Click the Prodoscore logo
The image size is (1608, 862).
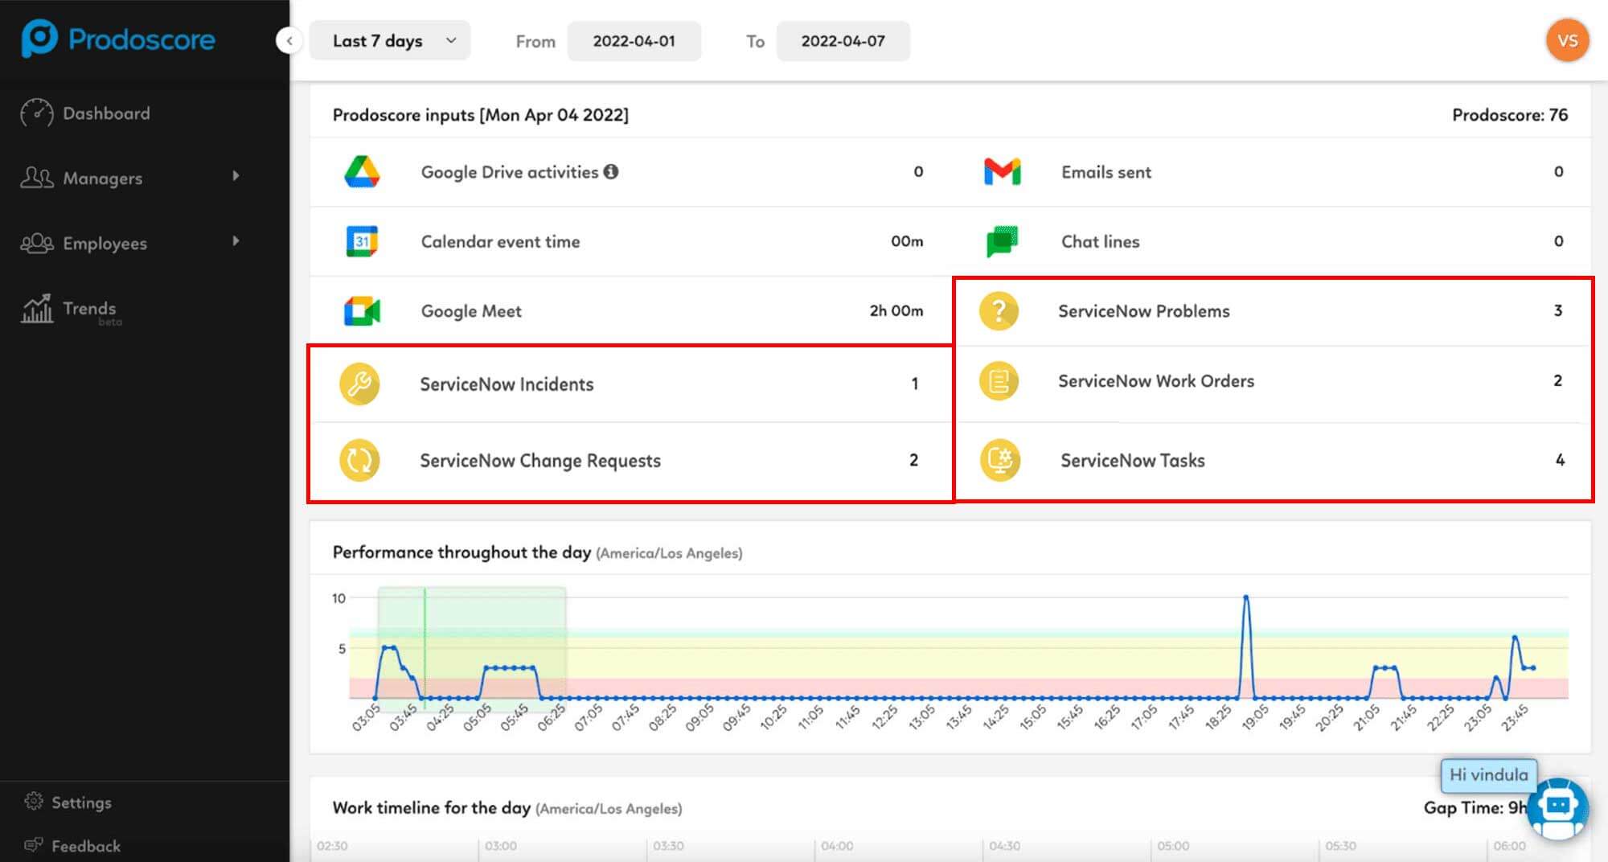[x=118, y=39]
